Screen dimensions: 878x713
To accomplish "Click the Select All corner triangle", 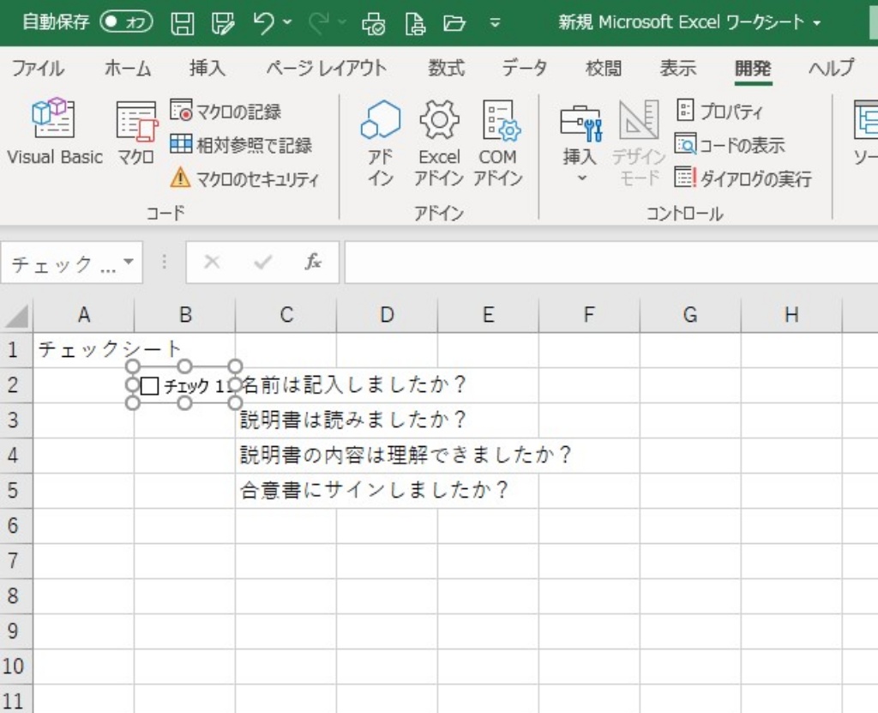I will point(17,316).
